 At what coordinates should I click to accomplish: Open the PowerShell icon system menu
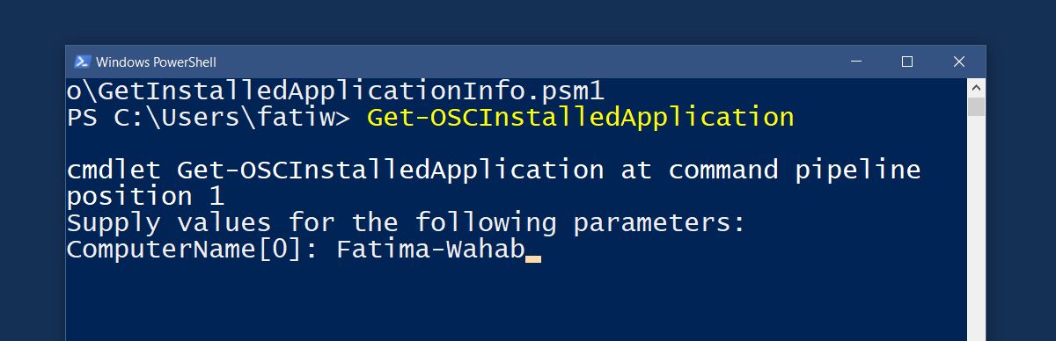tap(82, 62)
